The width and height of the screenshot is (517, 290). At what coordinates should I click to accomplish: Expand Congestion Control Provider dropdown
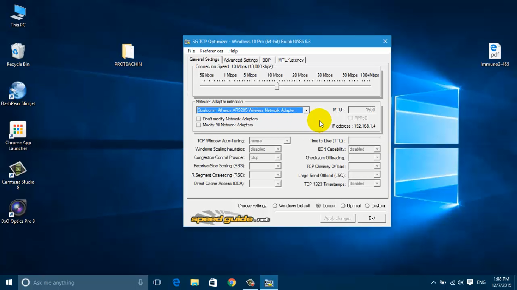coord(278,157)
